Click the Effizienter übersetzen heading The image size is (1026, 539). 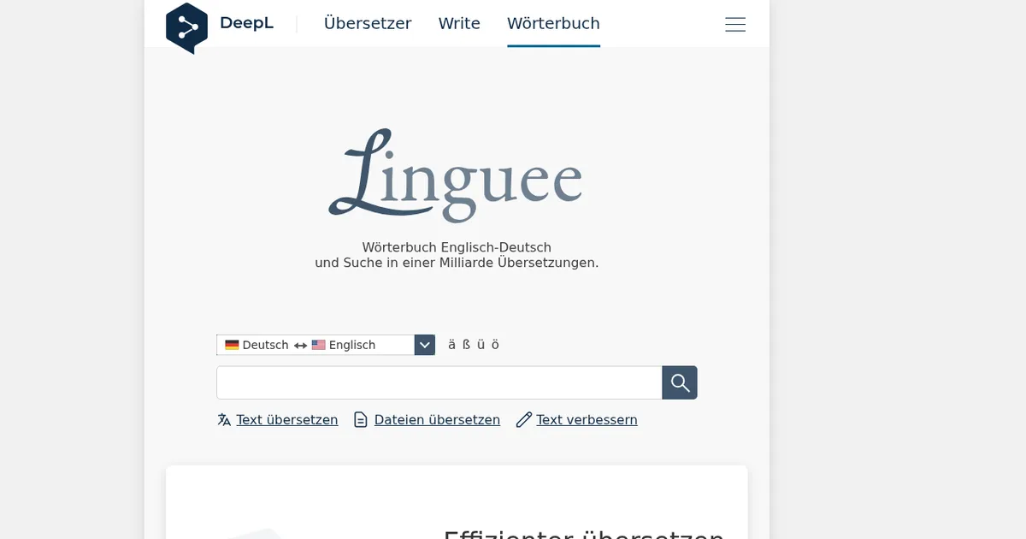[x=583, y=534]
